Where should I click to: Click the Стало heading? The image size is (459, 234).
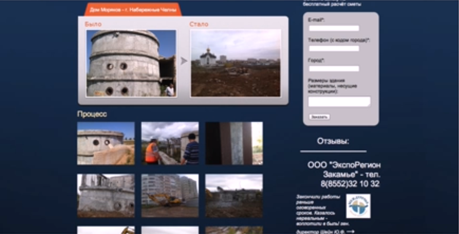pos(199,24)
